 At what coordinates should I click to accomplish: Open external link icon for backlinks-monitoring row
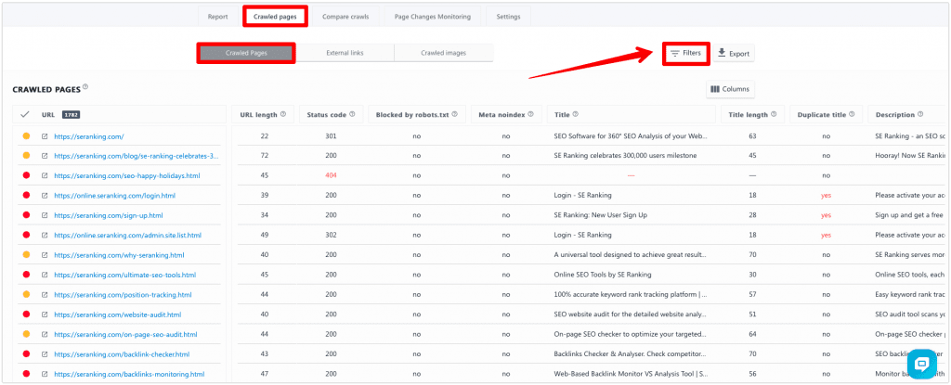(45, 374)
